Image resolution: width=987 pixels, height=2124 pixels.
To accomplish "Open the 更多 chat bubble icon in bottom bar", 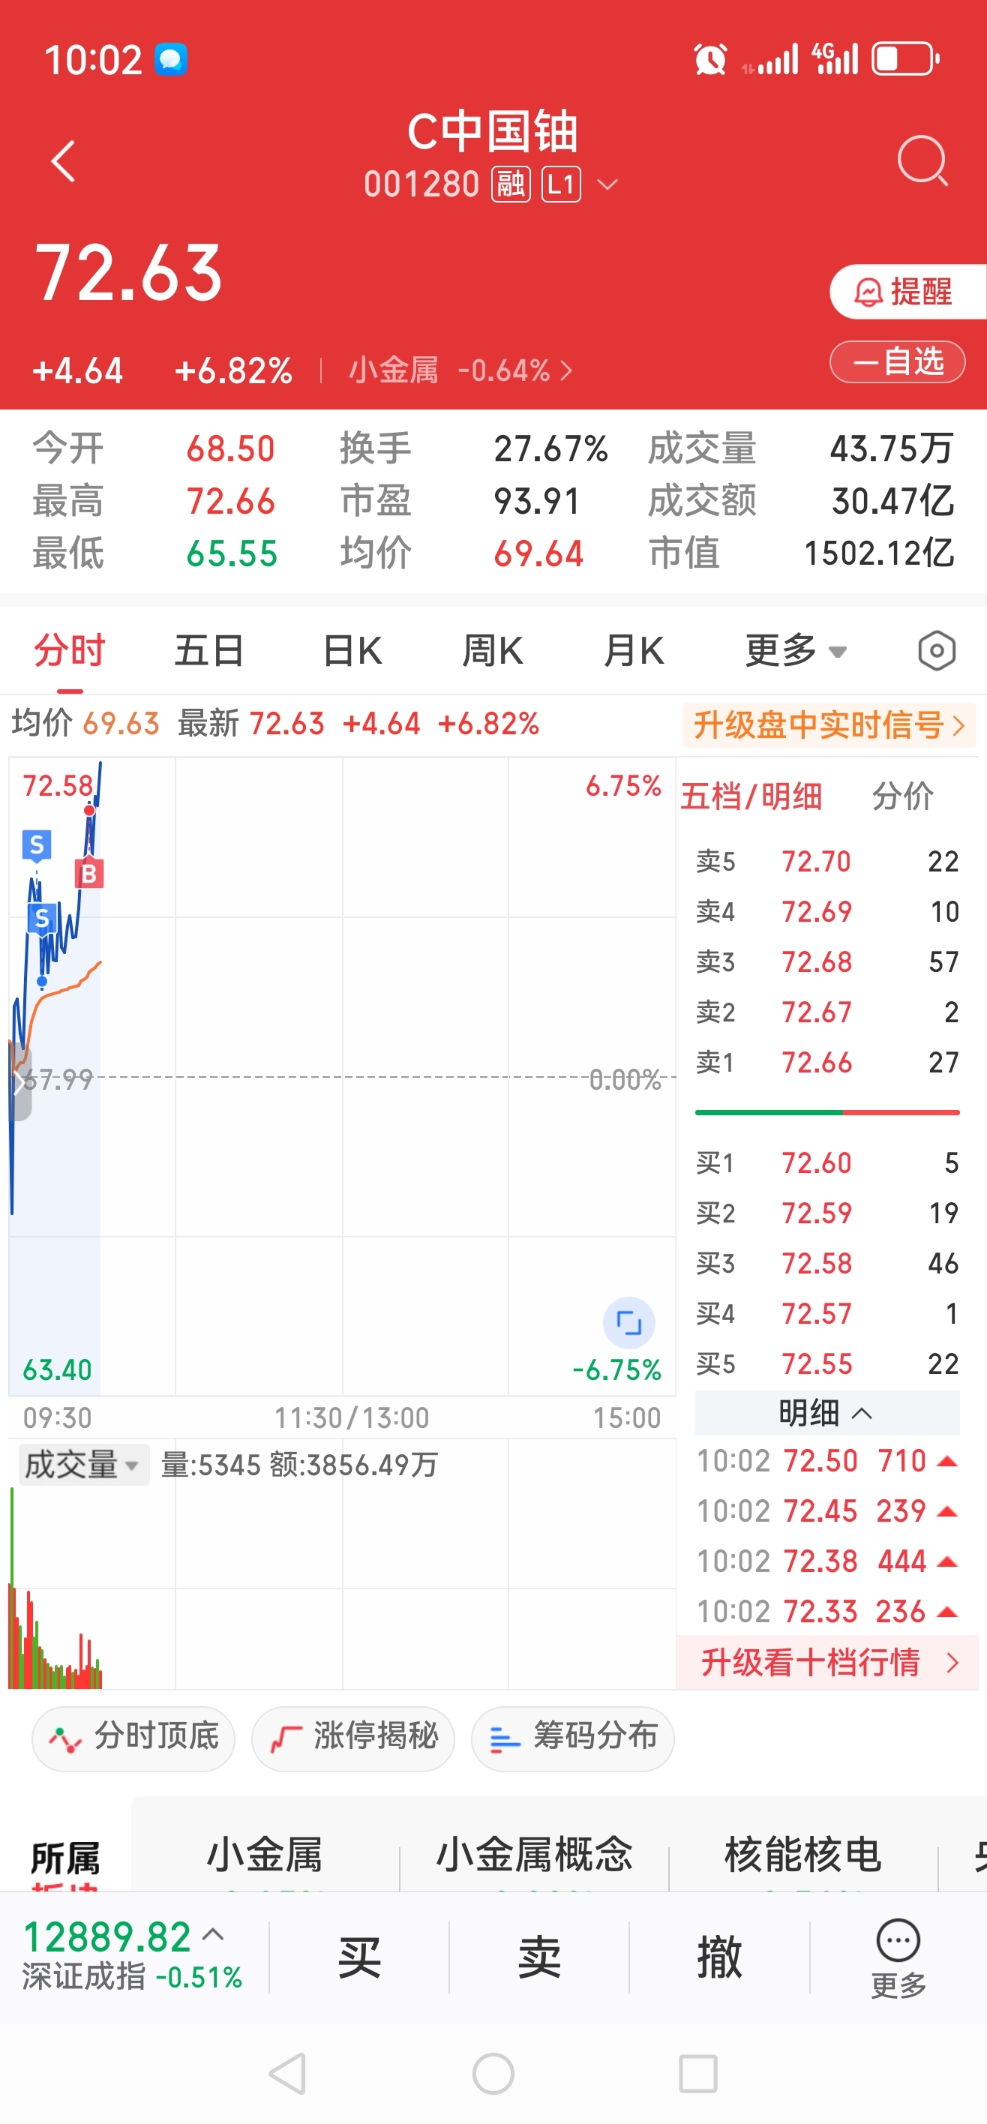I will 898,1957.
